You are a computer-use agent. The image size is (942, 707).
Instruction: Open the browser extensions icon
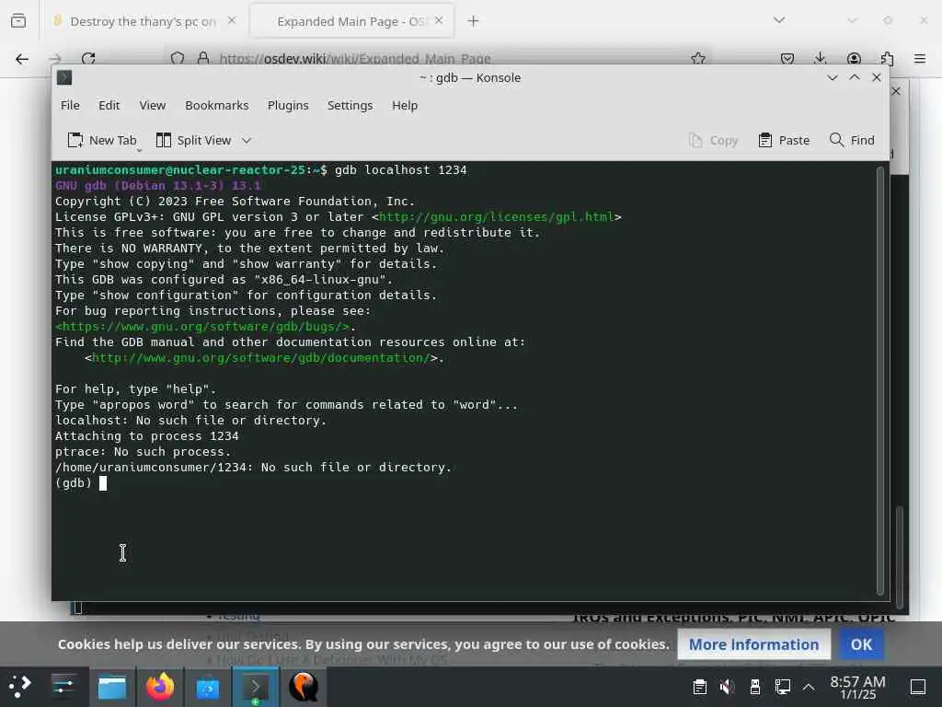point(888,58)
